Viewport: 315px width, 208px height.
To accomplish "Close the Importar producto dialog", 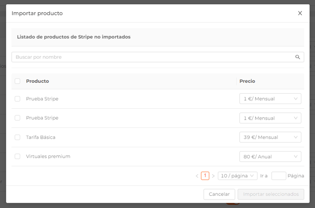I will pos(300,13).
